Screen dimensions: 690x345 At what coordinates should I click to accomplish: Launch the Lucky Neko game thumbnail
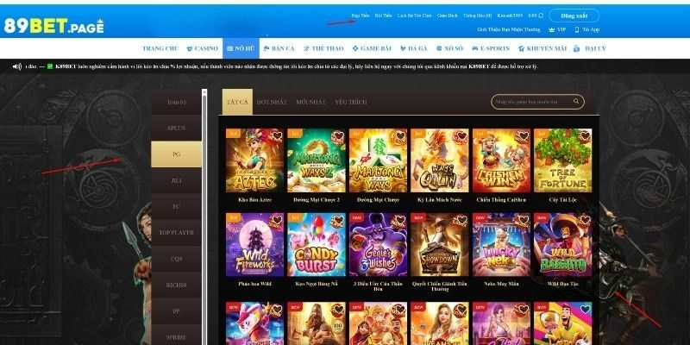tap(502, 245)
